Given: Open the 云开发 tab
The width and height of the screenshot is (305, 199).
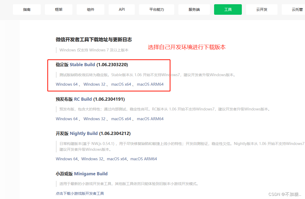Looking at the screenshot, I should coord(262,9).
